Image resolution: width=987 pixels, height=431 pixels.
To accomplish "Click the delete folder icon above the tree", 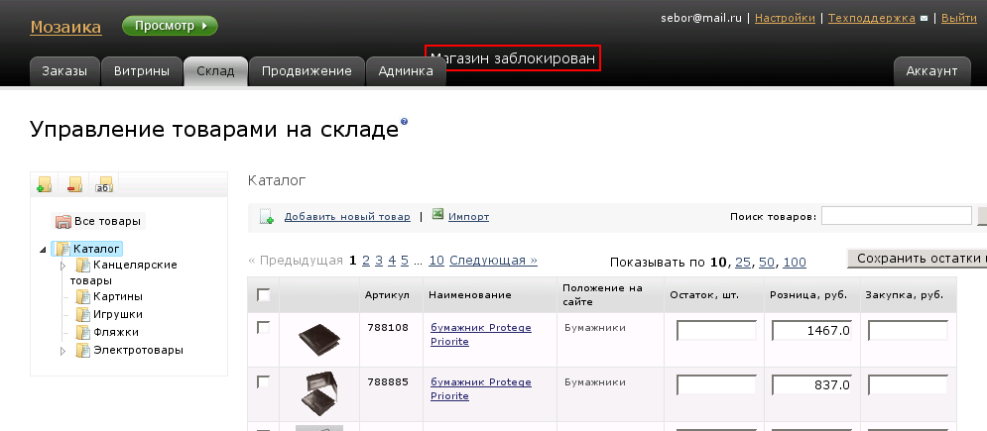I will click(75, 184).
